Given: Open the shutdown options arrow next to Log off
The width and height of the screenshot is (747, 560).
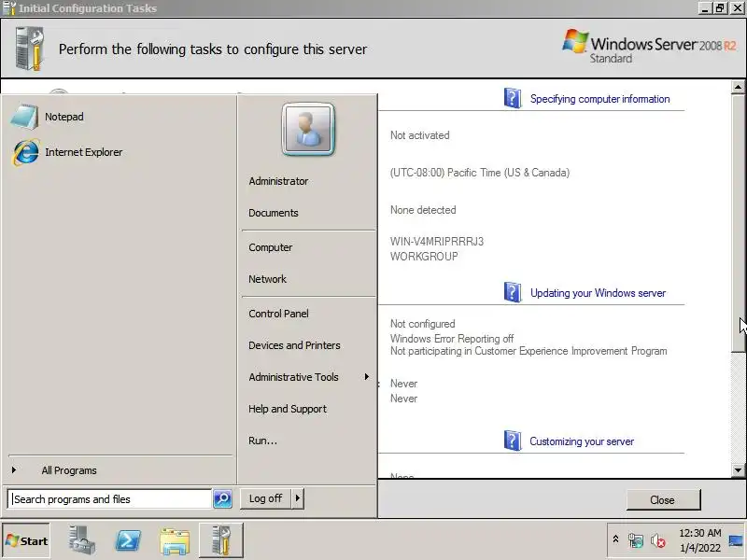Looking at the screenshot, I should click(298, 498).
